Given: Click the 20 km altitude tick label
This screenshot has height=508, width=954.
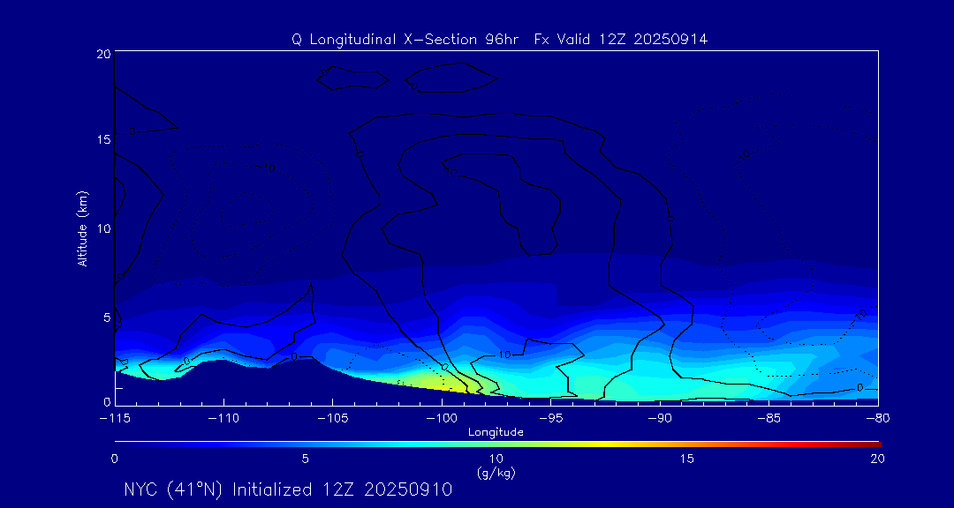Looking at the screenshot, I should [102, 54].
